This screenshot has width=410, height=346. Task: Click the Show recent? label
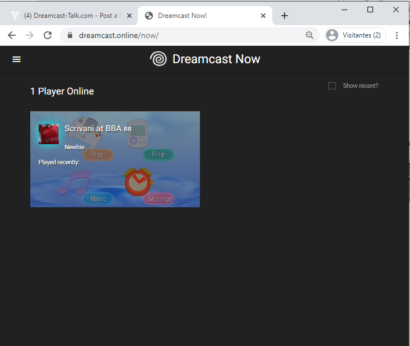360,86
